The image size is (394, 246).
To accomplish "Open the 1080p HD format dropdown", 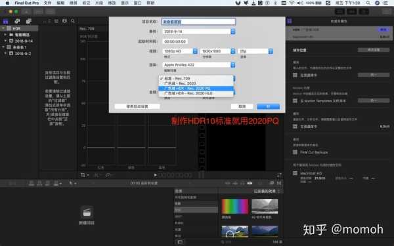I will 180,51.
